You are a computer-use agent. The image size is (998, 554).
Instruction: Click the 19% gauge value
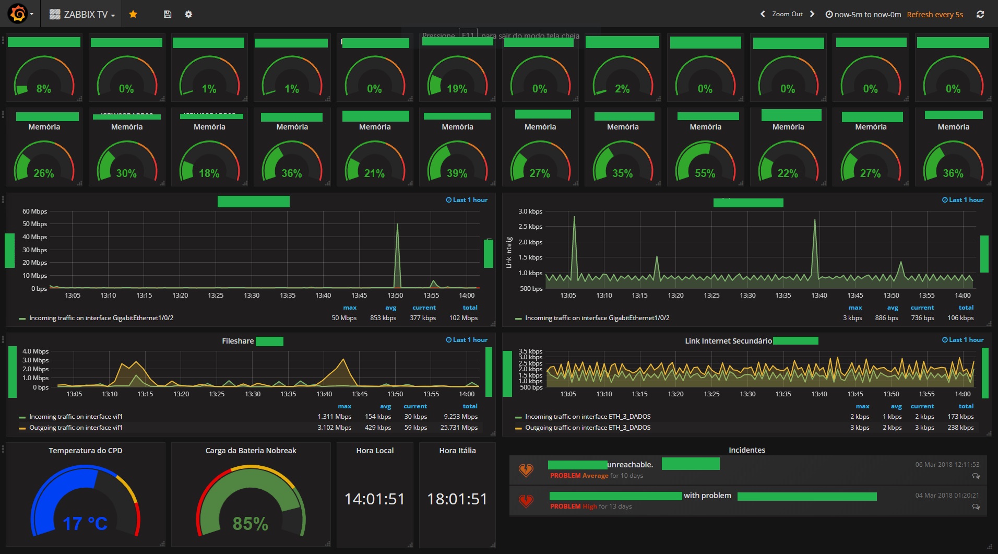(457, 89)
